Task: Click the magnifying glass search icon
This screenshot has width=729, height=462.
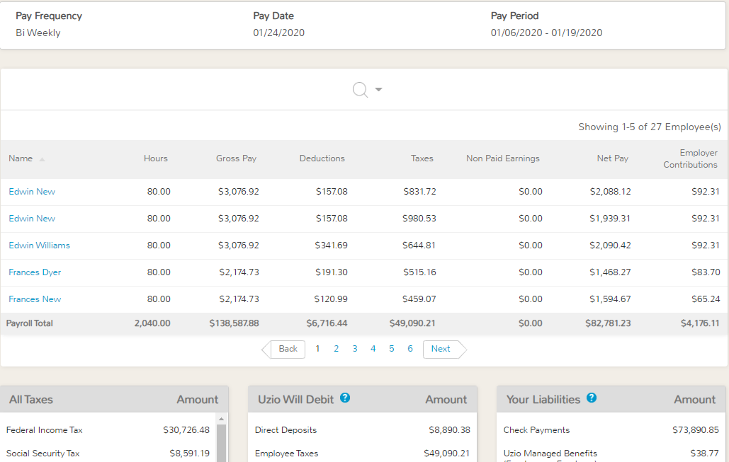Action: click(361, 90)
